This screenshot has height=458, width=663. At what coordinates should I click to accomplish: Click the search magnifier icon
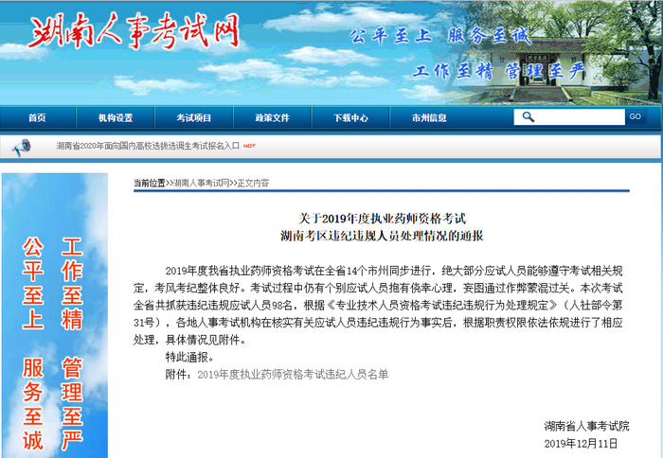pos(529,117)
